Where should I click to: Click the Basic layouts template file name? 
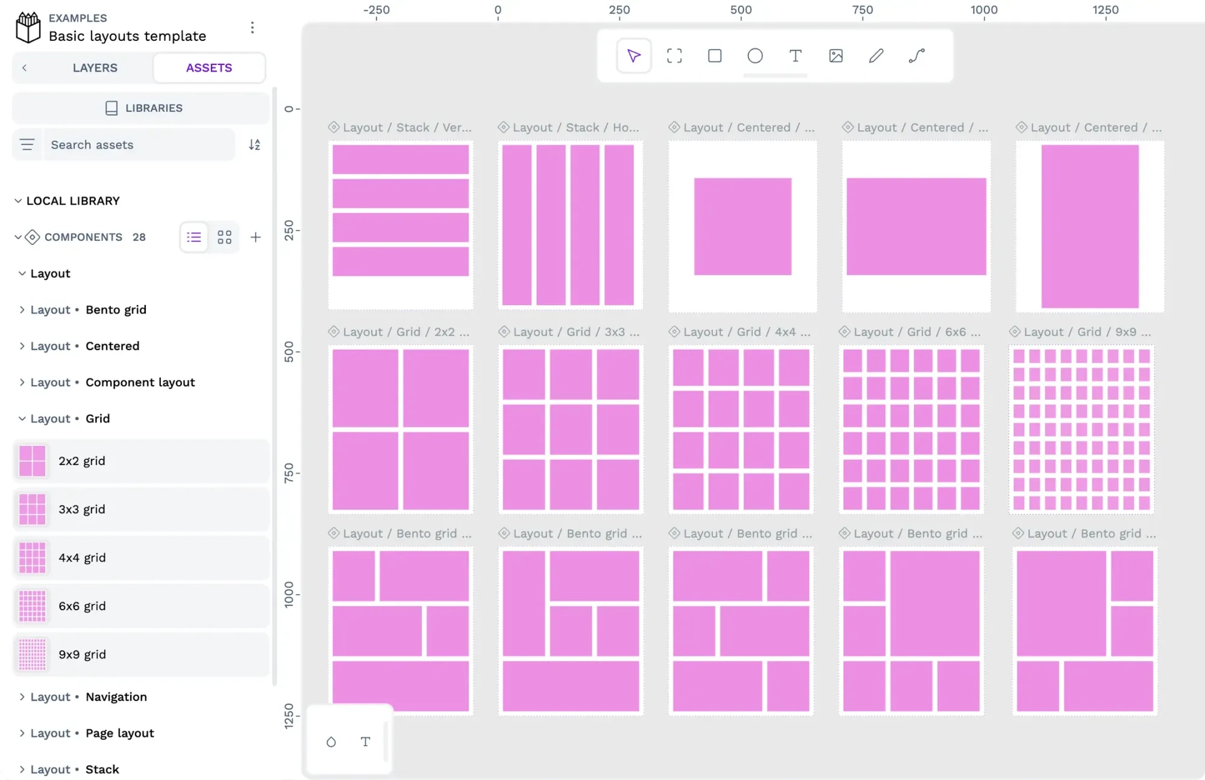127,36
